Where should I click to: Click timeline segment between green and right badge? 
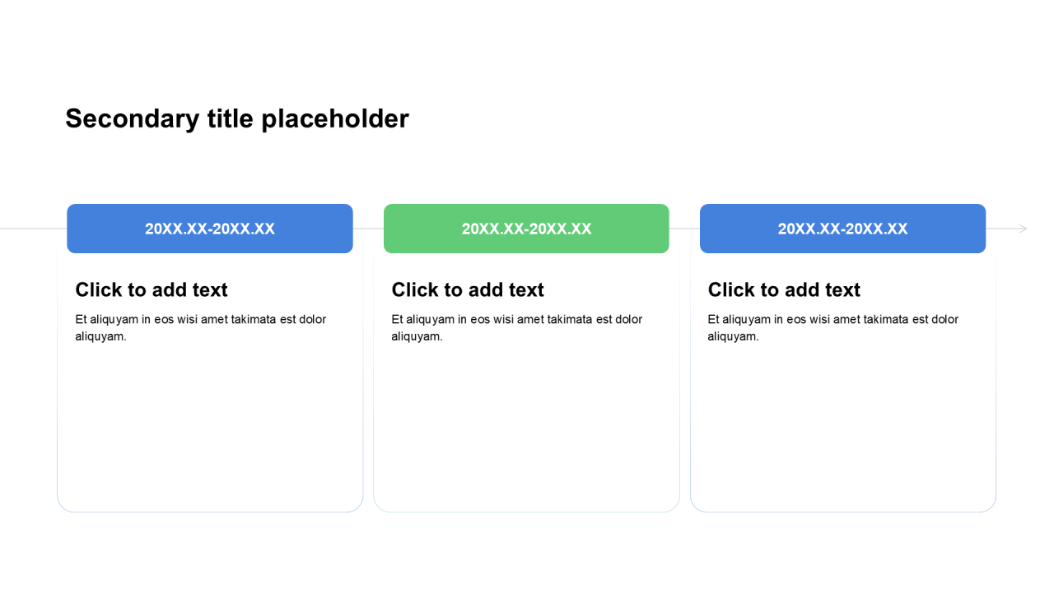pyautogui.click(x=684, y=229)
